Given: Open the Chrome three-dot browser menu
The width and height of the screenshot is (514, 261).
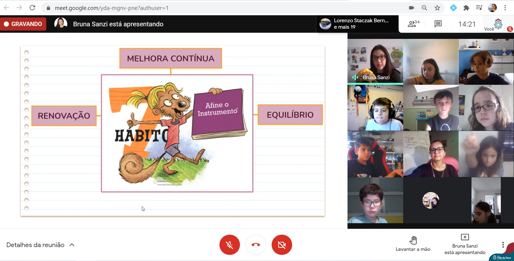Looking at the screenshot, I should point(505,8).
